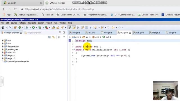Click fold toggle on line 4

tap(74, 49)
